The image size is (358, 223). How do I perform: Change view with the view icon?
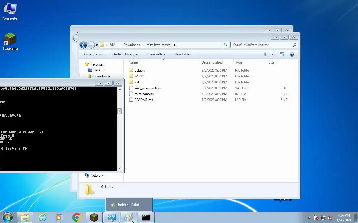click(x=267, y=54)
